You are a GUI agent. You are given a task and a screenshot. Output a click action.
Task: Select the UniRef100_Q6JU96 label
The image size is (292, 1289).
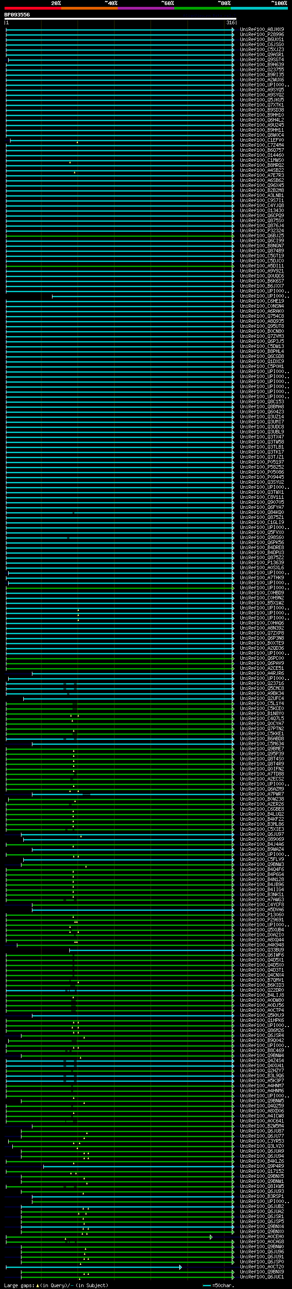262,1251
